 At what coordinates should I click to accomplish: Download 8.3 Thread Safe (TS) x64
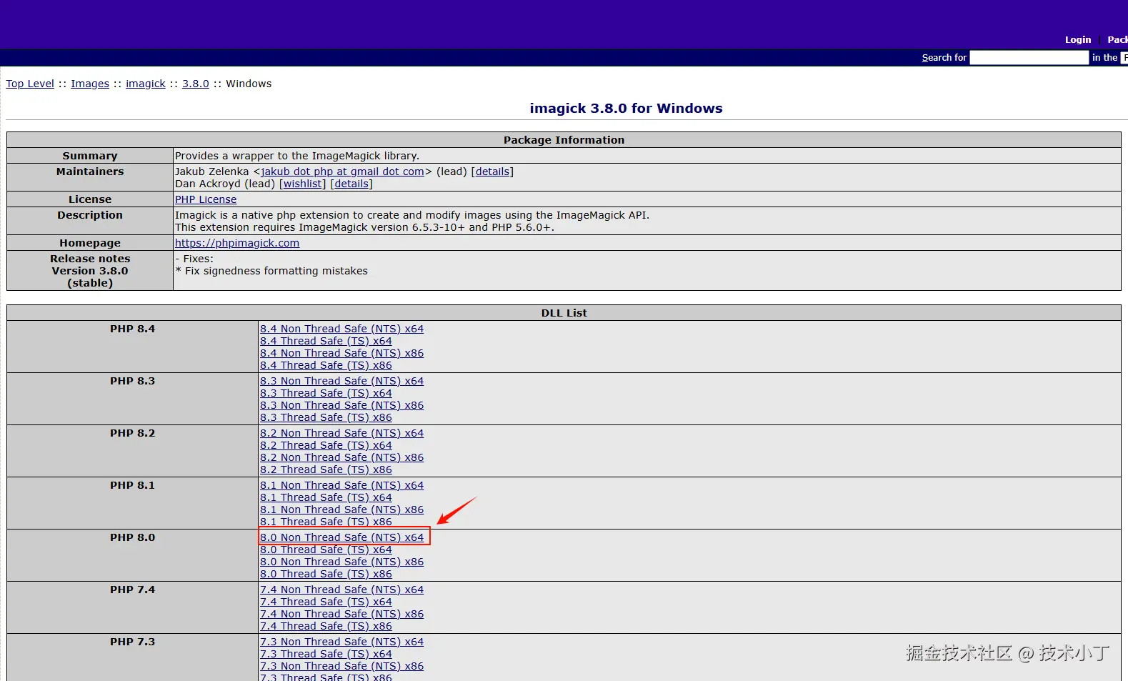click(x=326, y=393)
